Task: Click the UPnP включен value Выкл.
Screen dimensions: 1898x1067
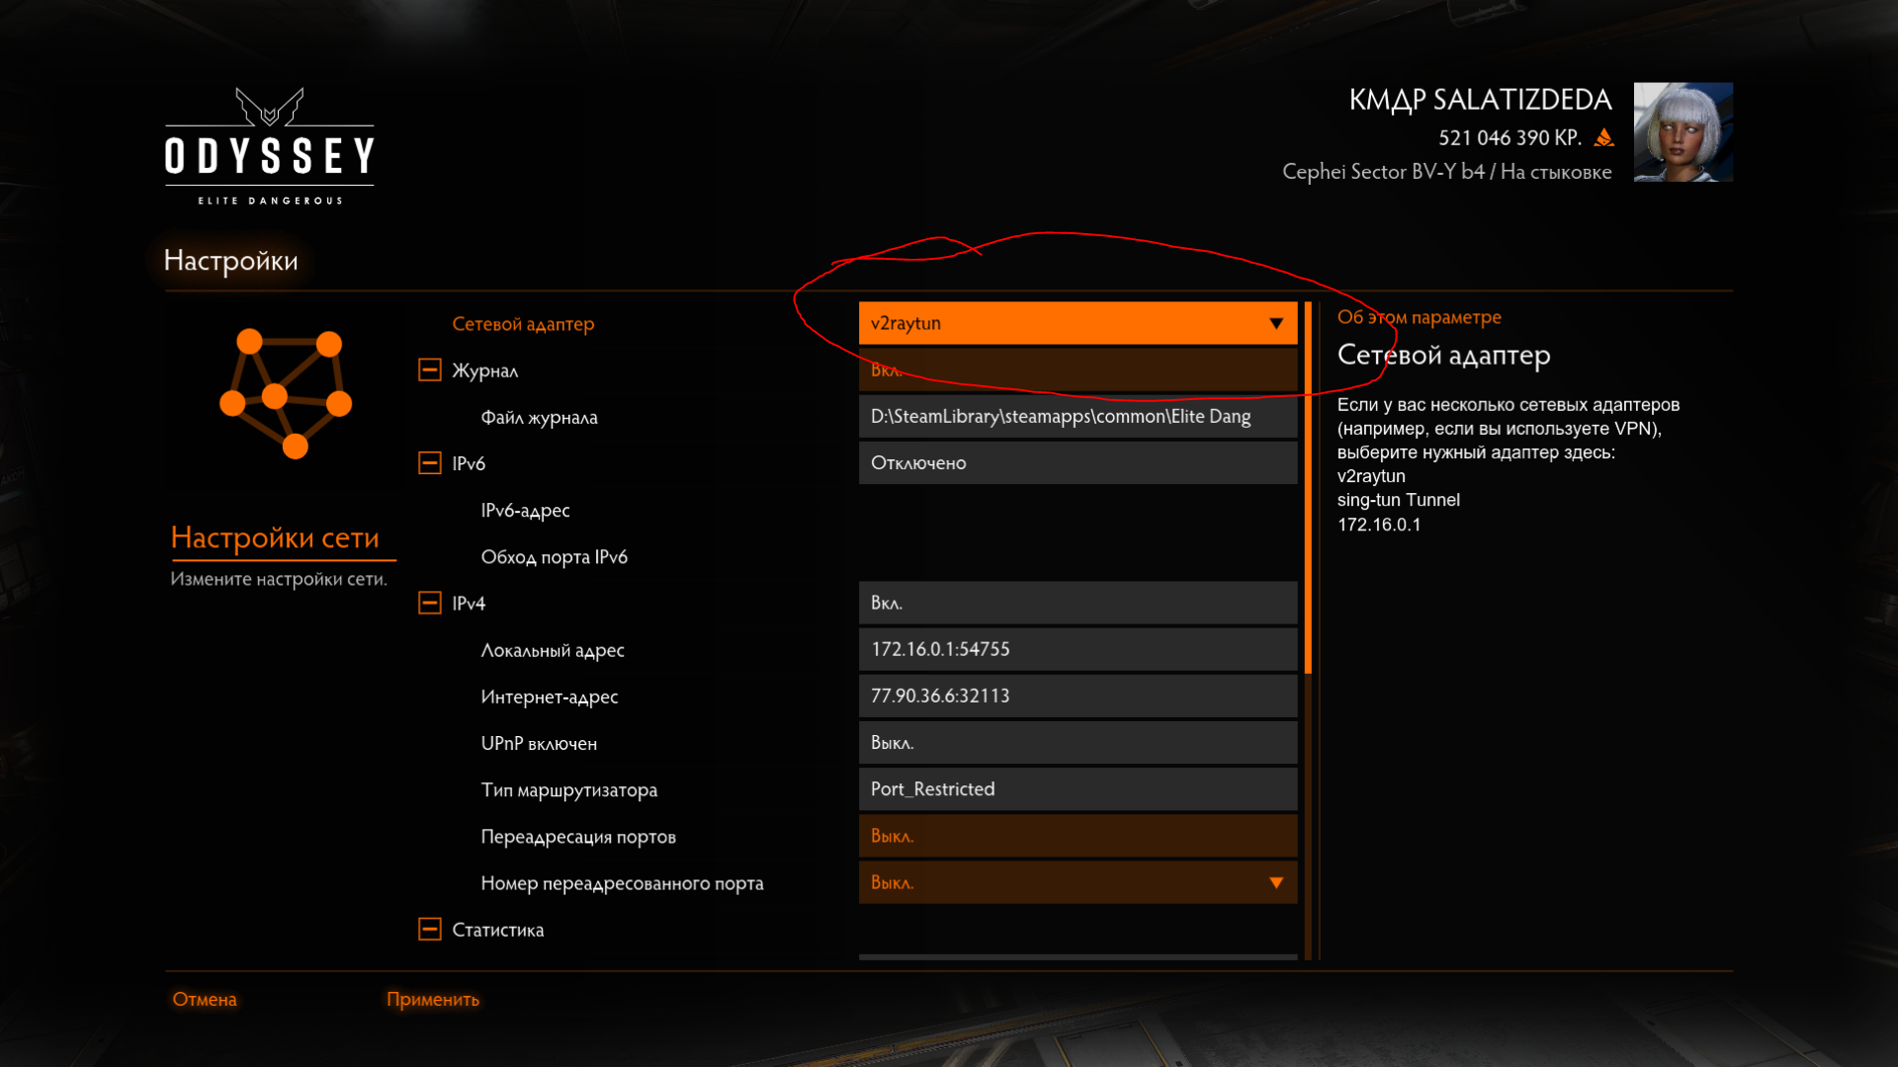Action: pyautogui.click(x=1078, y=742)
